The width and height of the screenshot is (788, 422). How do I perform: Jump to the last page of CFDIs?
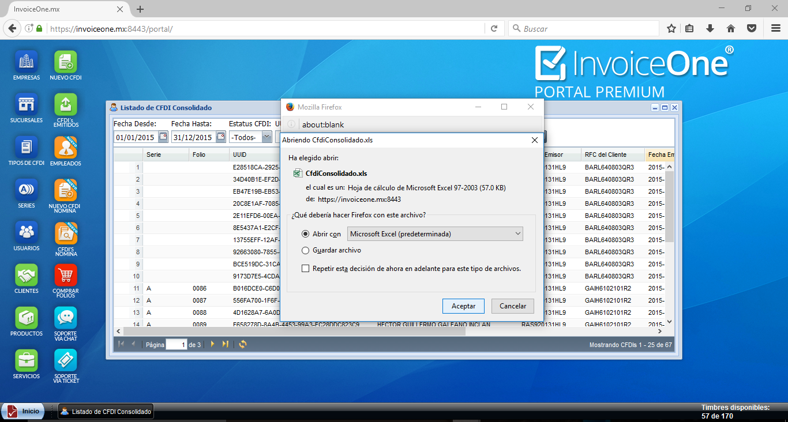point(226,344)
